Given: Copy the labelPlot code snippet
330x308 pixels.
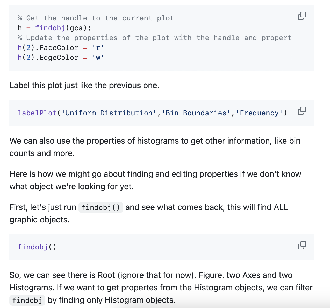Looking at the screenshot, I should [302, 111].
